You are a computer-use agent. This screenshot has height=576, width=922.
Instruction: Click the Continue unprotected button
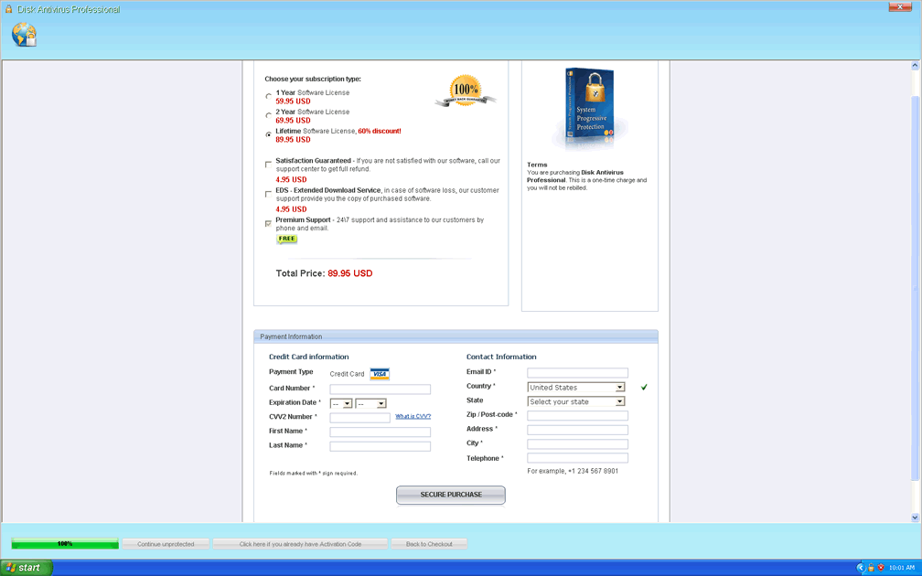pos(166,544)
